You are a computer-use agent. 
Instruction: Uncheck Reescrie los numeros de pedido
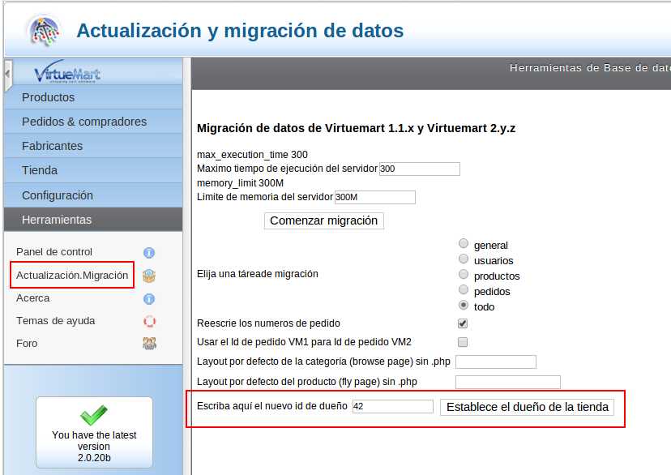point(463,323)
